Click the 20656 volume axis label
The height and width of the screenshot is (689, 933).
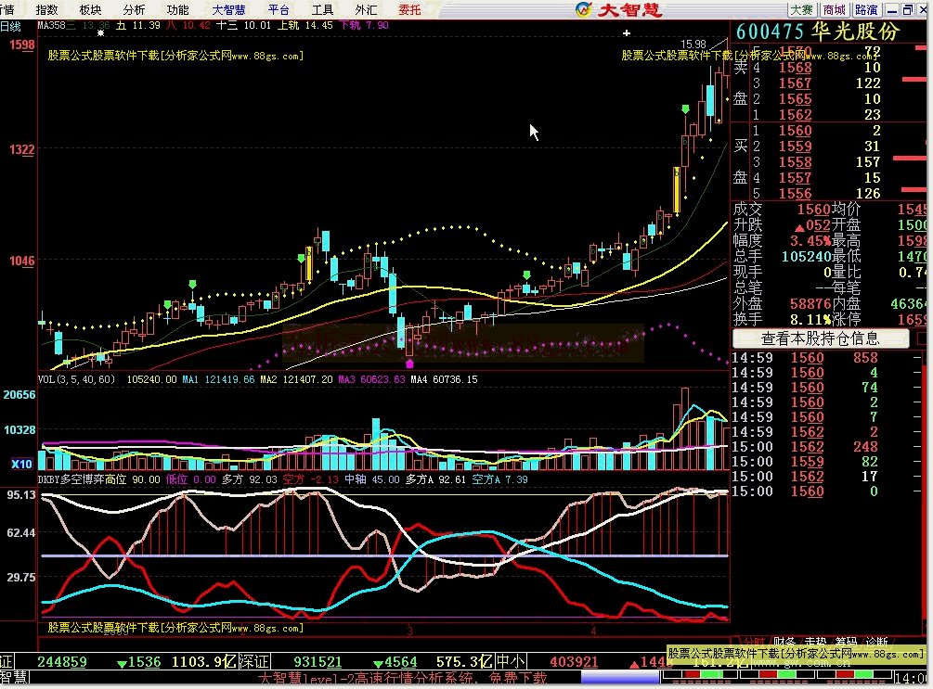point(19,395)
